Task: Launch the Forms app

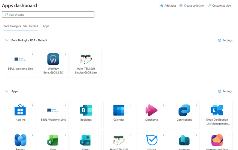Action: (86, 141)
